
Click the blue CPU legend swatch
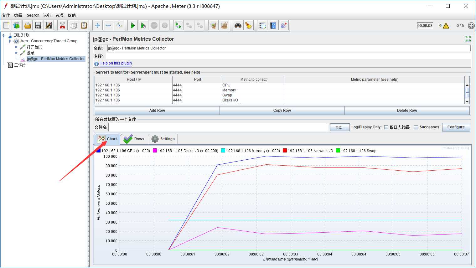click(x=98, y=151)
